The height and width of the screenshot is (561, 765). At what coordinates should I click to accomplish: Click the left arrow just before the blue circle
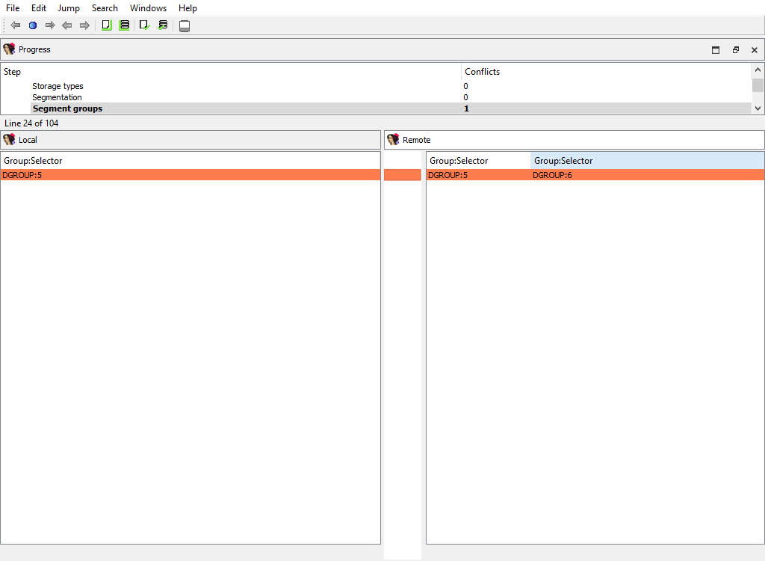(x=16, y=25)
